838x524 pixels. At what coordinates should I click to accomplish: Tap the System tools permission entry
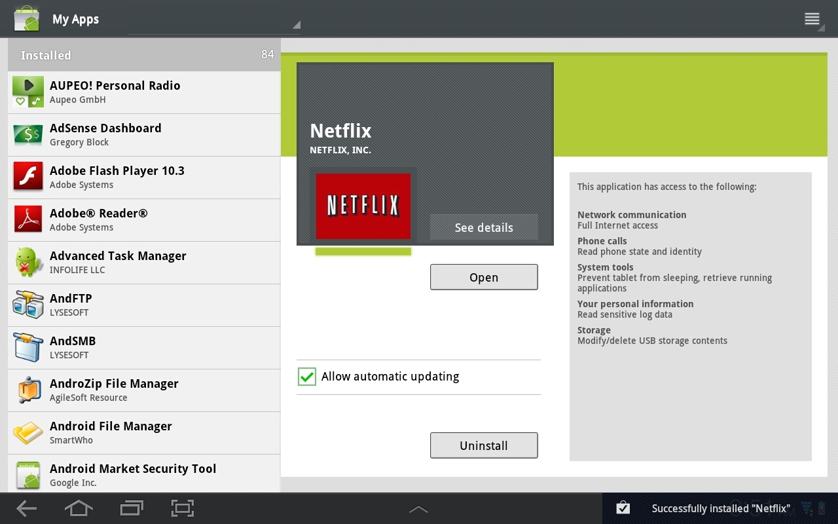pyautogui.click(x=674, y=278)
